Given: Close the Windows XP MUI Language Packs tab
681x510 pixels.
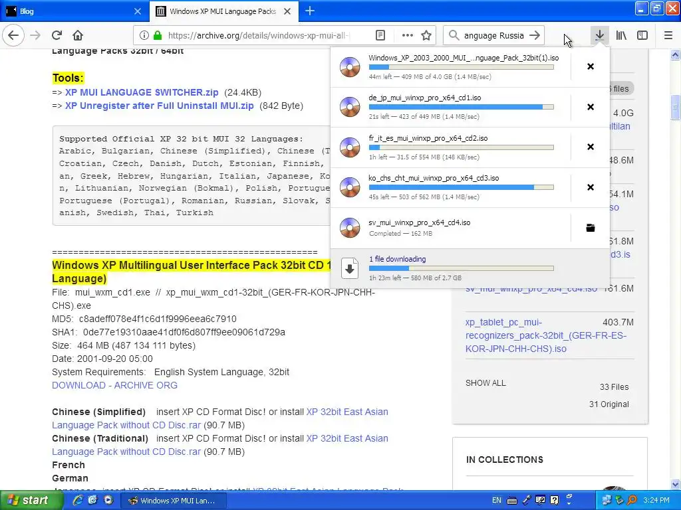Looking at the screenshot, I should [x=287, y=11].
